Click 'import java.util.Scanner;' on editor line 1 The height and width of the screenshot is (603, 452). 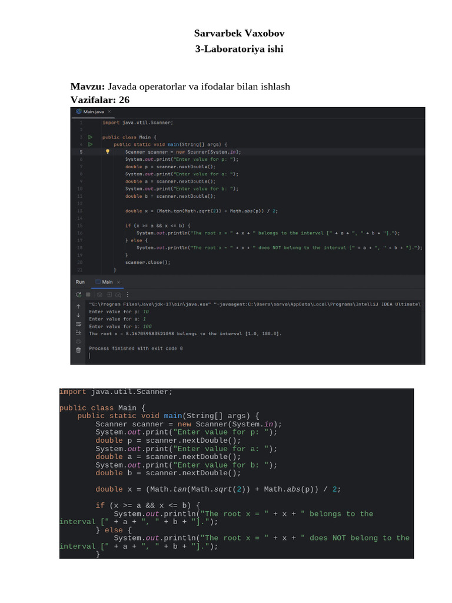(x=138, y=122)
